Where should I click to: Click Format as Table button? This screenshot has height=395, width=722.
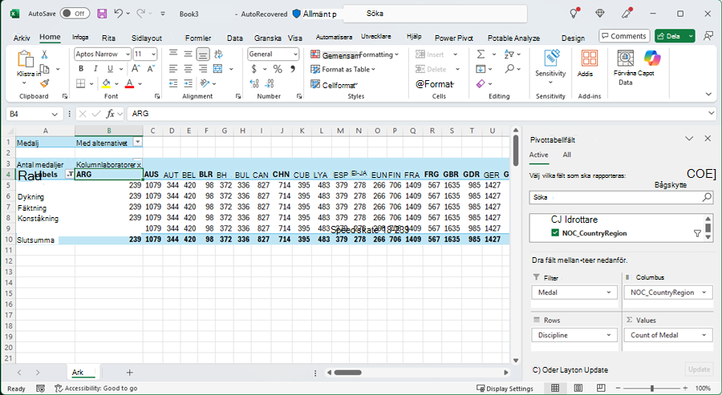click(x=343, y=69)
